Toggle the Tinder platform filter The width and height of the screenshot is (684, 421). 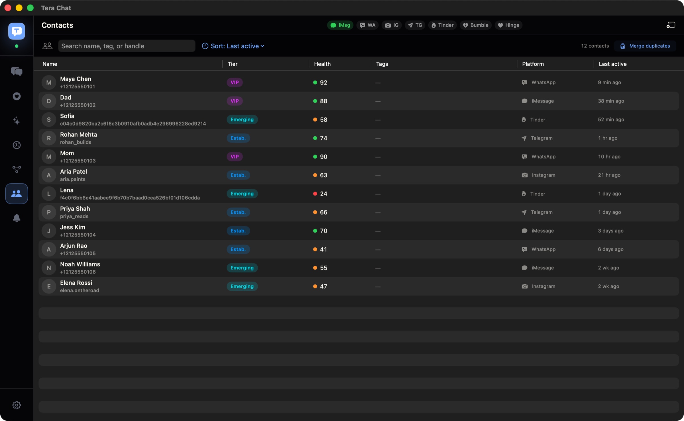pos(442,25)
